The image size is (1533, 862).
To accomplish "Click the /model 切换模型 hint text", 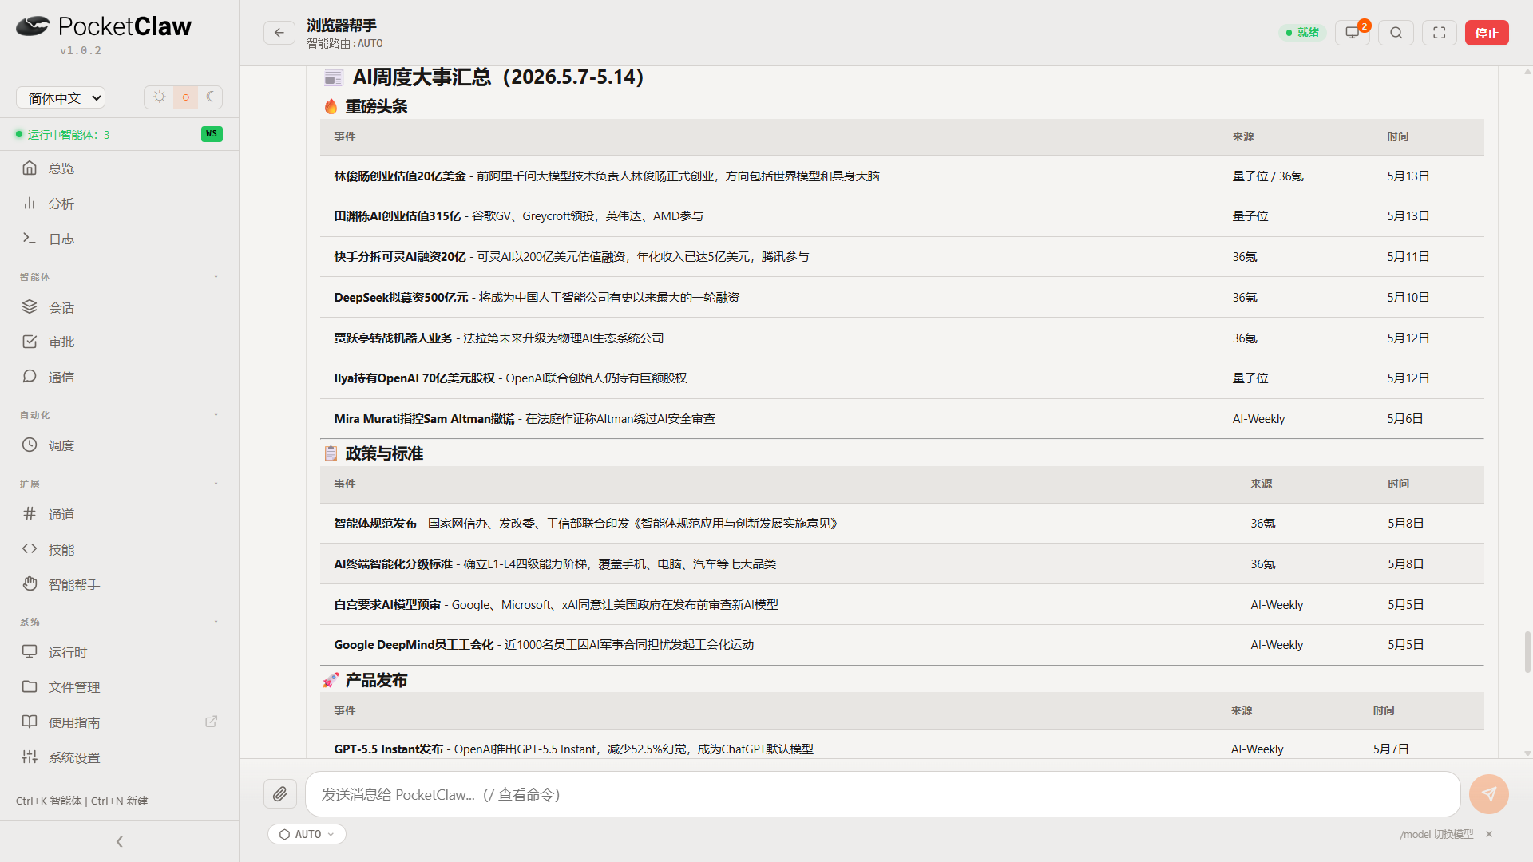I will 1436,834.
